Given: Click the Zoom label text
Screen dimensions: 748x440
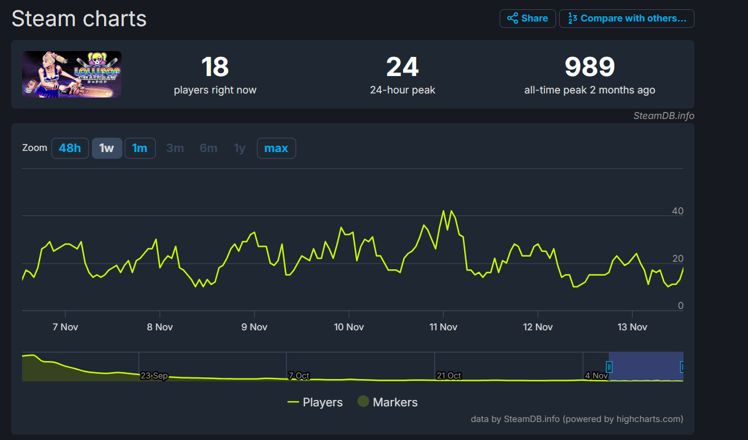Looking at the screenshot, I should [34, 147].
